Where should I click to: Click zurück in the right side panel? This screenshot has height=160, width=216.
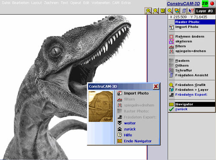coord(181,109)
